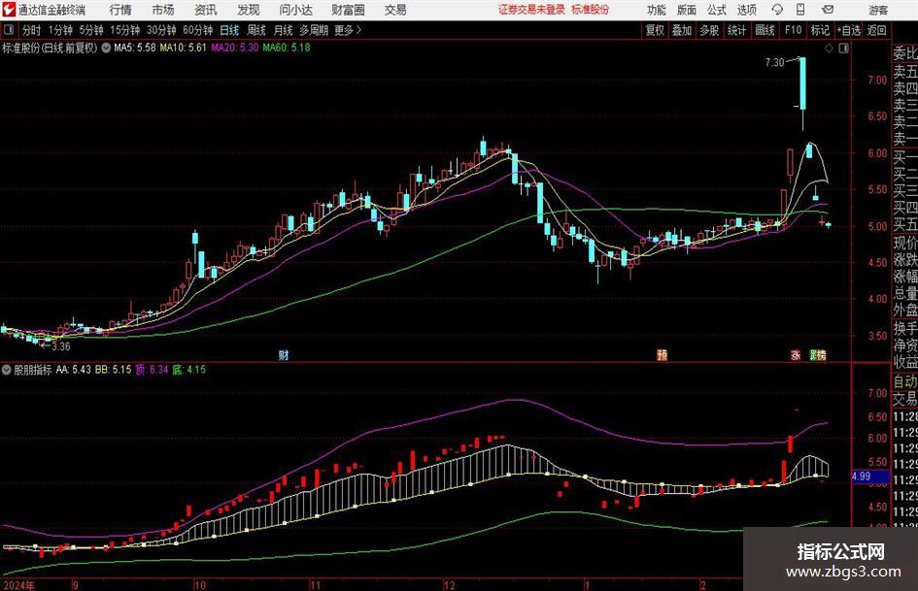Open the 公式 menu
Image resolution: width=918 pixels, height=591 pixels.
717,10
